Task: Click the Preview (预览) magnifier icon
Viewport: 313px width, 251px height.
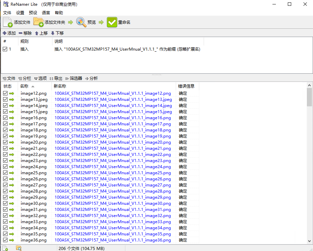Action: point(81,22)
